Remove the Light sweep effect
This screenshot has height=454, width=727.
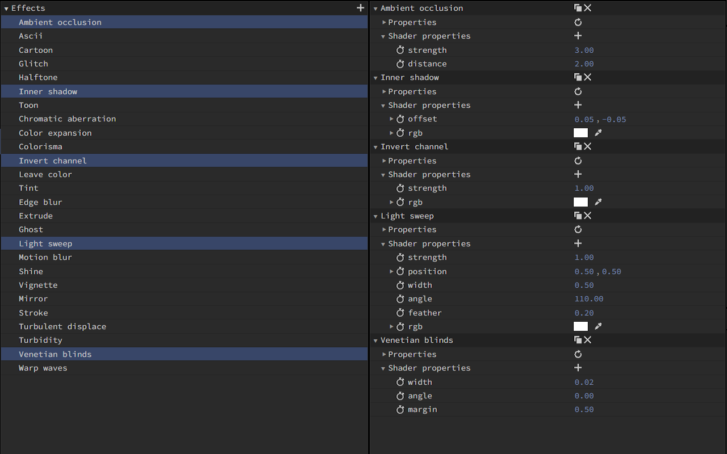tap(588, 216)
